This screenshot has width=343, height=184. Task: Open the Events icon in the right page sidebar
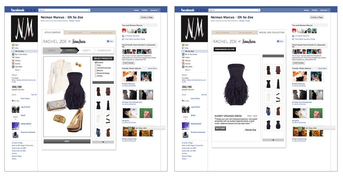pos(183,64)
